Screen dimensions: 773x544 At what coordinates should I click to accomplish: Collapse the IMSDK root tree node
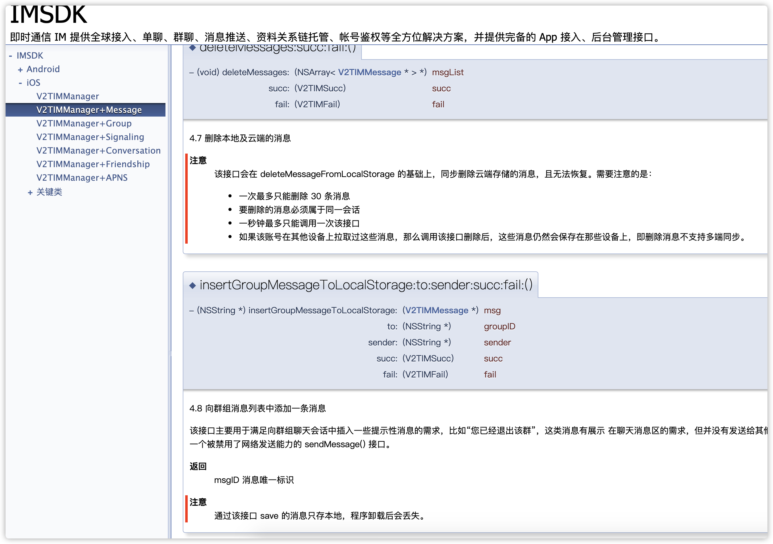tap(10, 55)
